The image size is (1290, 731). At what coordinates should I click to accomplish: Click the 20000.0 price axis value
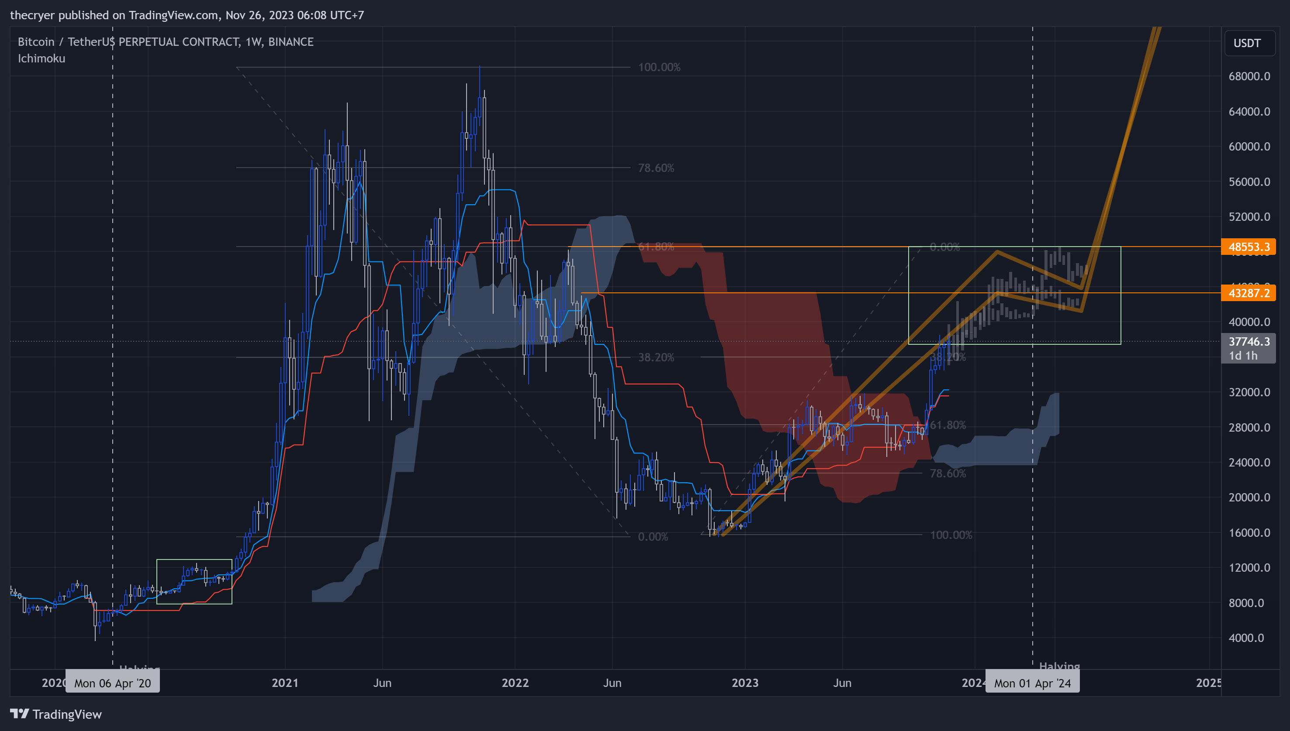coord(1249,497)
